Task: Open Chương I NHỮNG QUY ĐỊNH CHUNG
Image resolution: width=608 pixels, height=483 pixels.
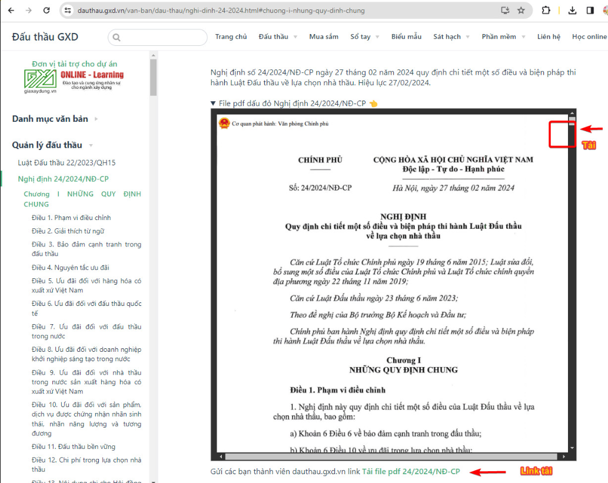Action: tap(82, 199)
